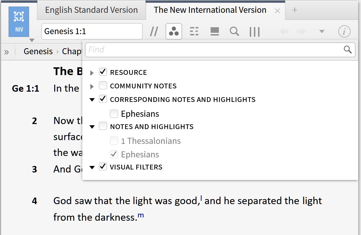Toggle Ephesians under Notes and Highlights

pyautogui.click(x=114, y=154)
